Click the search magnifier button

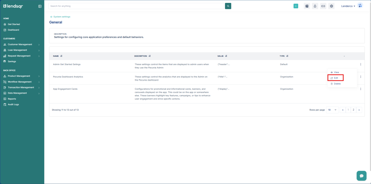coord(228,6)
